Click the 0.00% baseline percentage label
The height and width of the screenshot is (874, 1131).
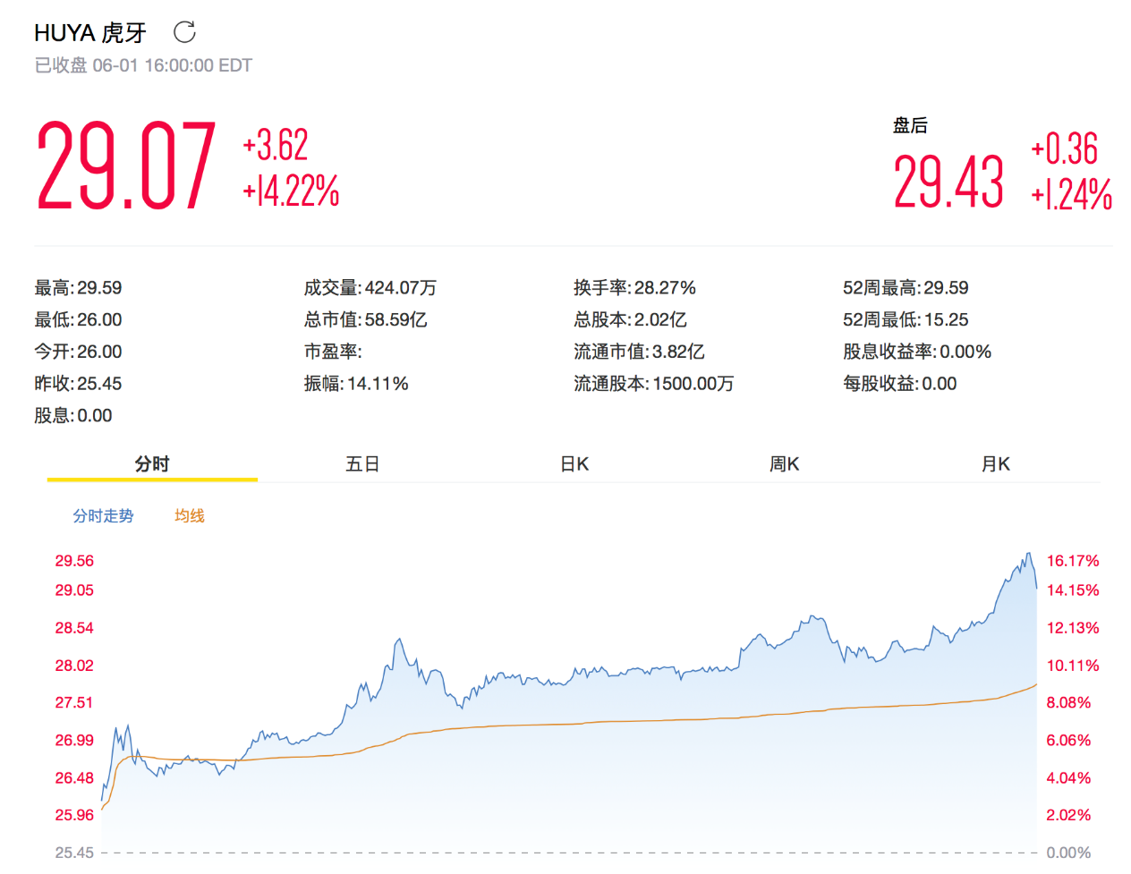[x=1068, y=853]
